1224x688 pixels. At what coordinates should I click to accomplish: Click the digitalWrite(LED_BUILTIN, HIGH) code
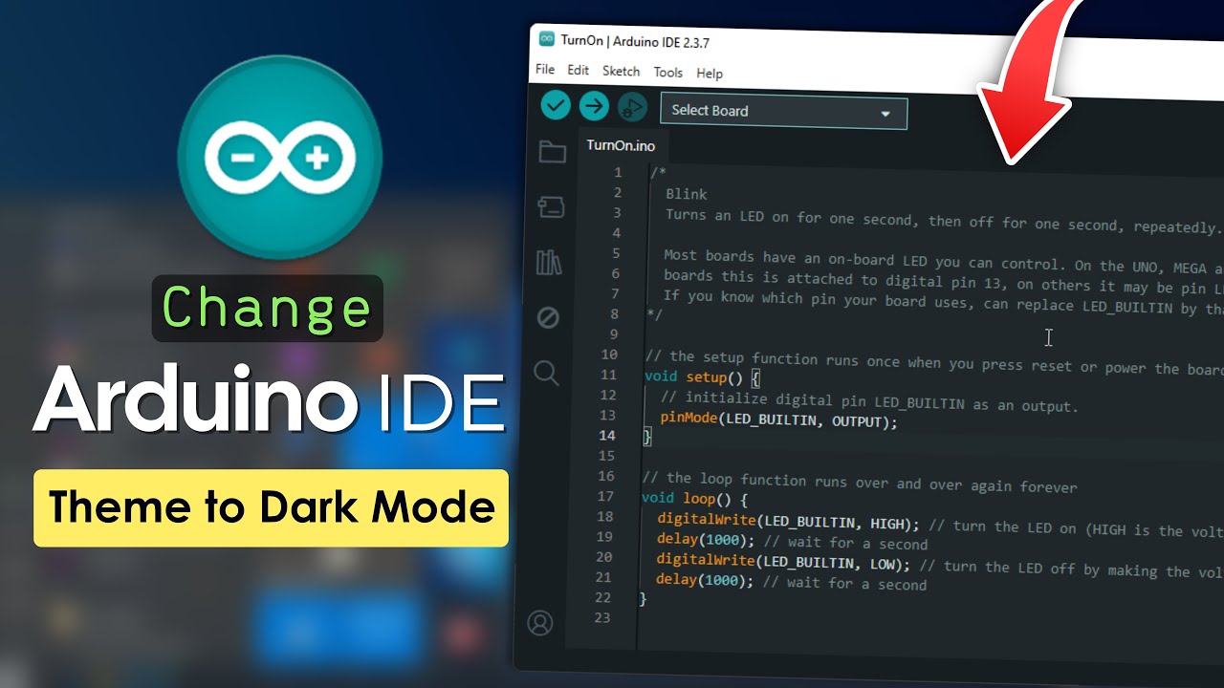point(789,522)
